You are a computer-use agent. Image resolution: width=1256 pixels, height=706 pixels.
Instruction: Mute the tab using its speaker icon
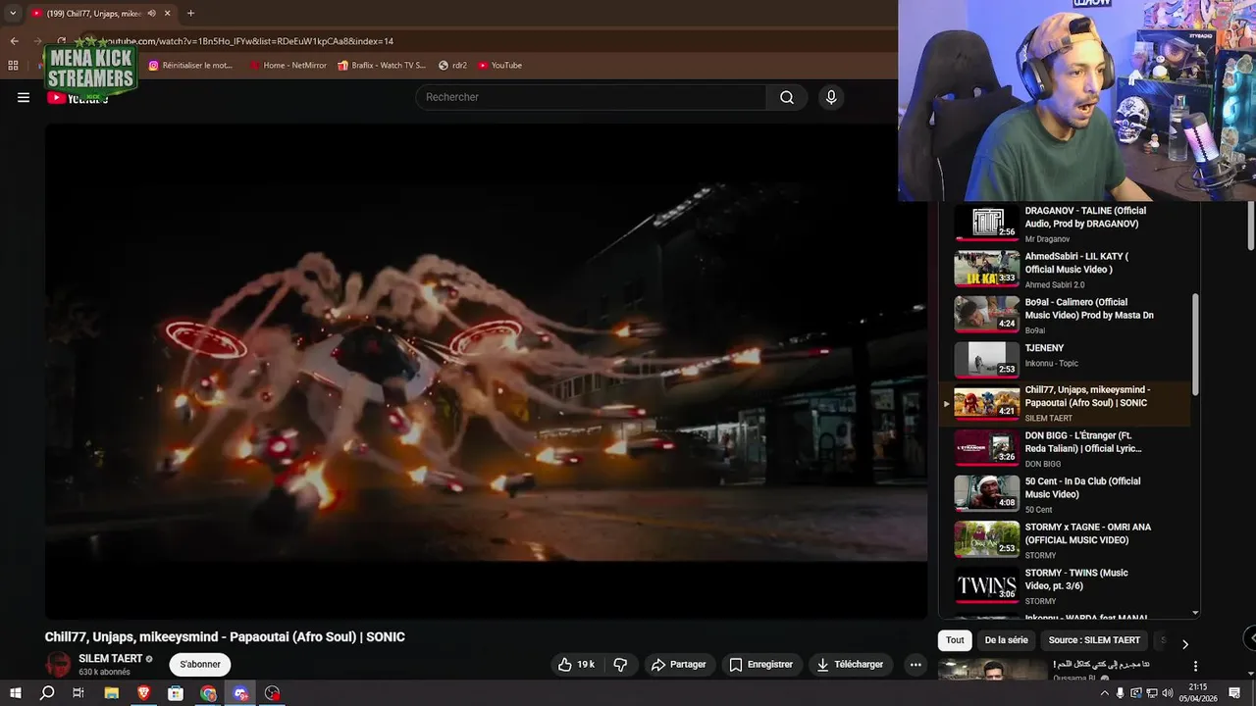(x=151, y=13)
